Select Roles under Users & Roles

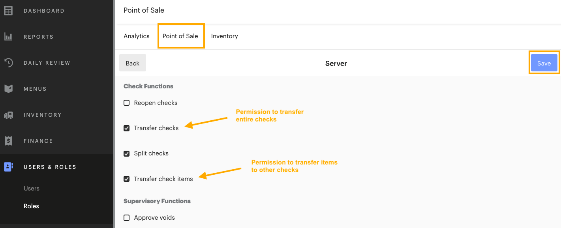31,206
